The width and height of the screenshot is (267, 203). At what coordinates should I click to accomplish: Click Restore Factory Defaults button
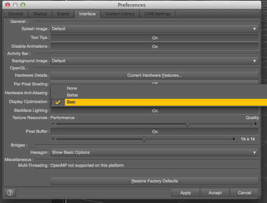[x=154, y=181]
